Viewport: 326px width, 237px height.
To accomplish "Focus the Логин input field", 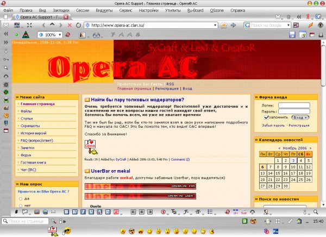I will pyautogui.click(x=294, y=105).
